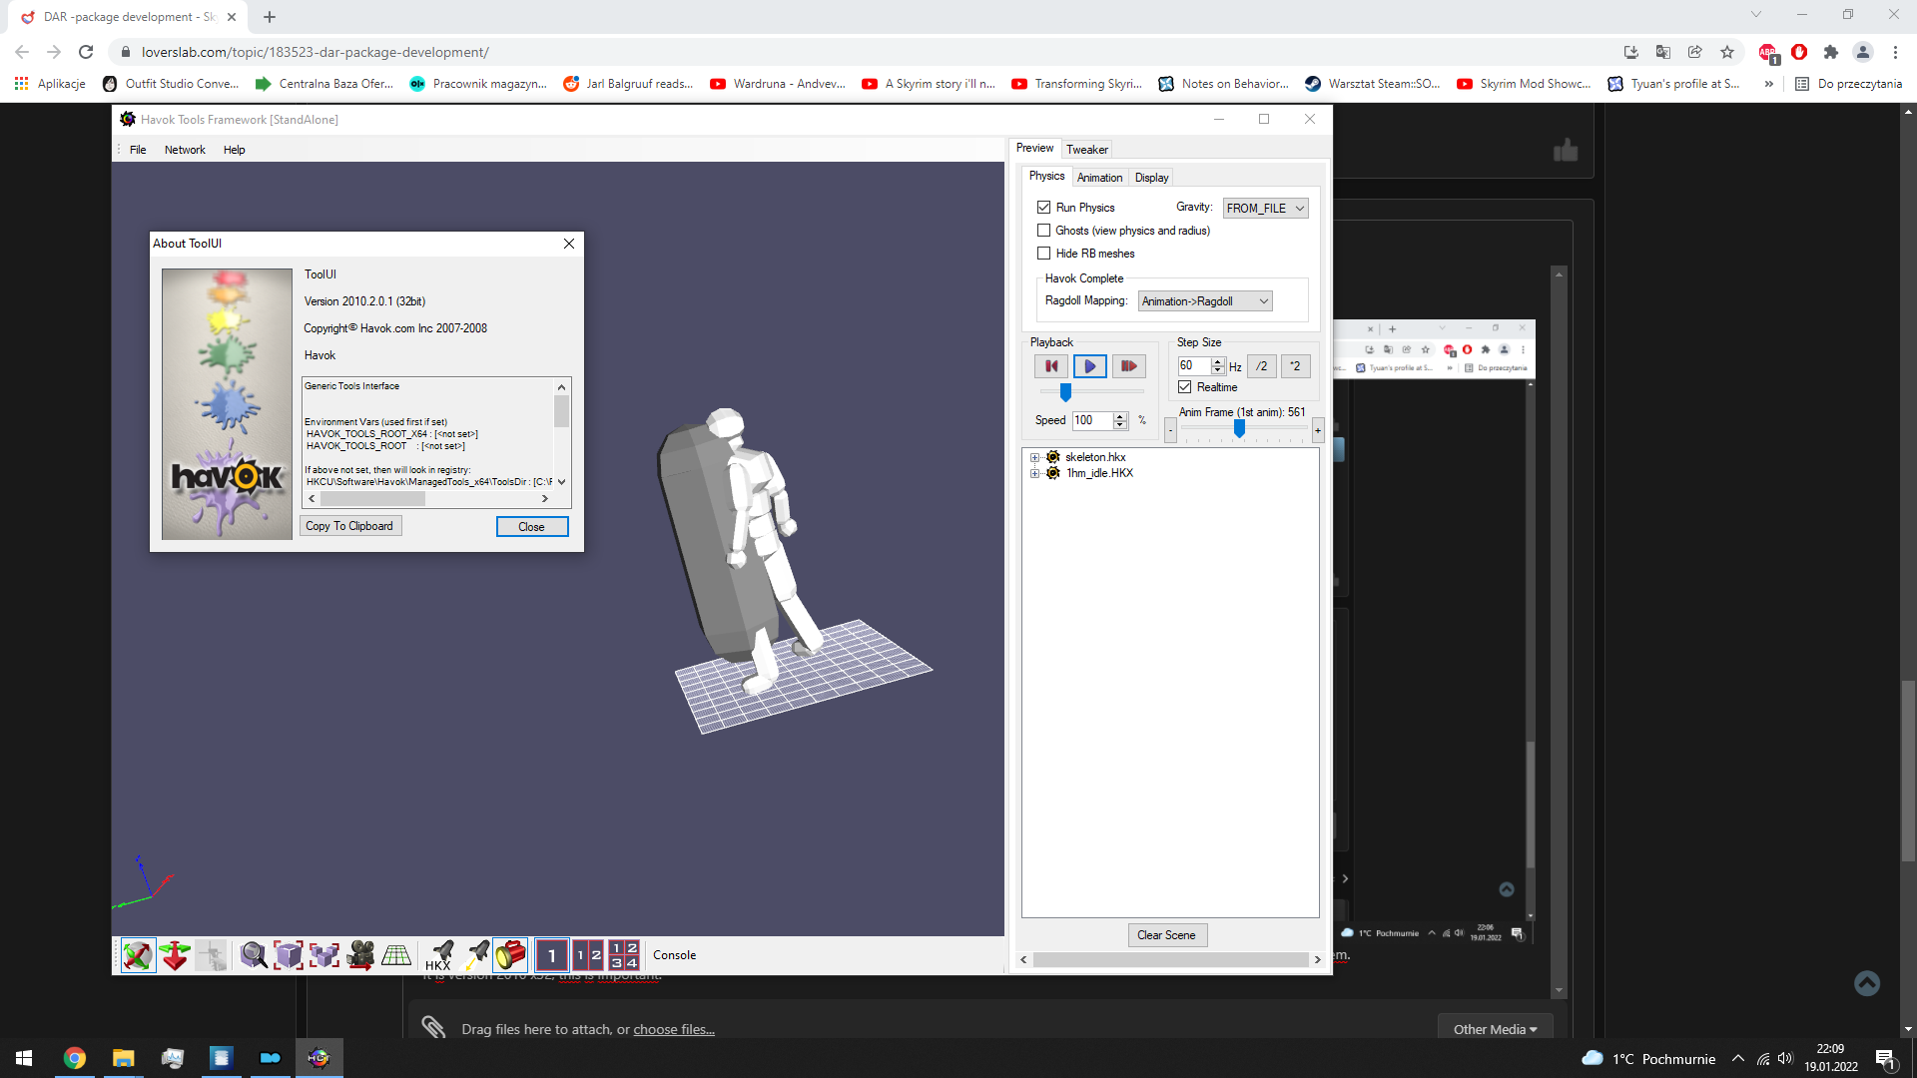The height and width of the screenshot is (1078, 1917).
Task: Click the magnifier zoom-on-cube tool
Action: [254, 955]
